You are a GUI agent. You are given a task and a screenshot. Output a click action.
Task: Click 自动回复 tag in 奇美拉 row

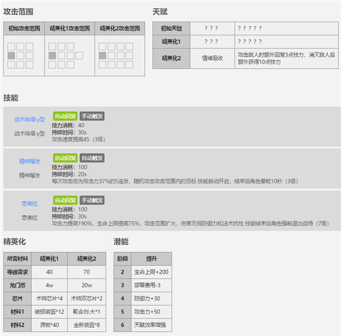65,200
